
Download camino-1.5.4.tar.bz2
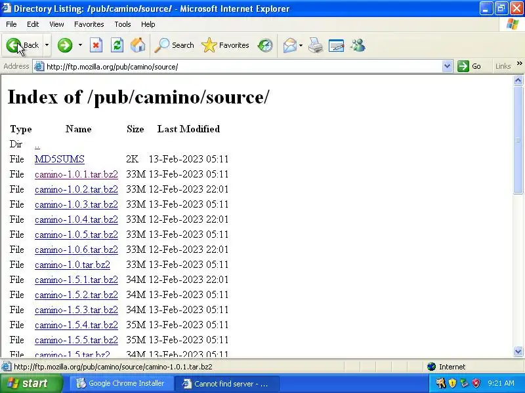click(76, 324)
